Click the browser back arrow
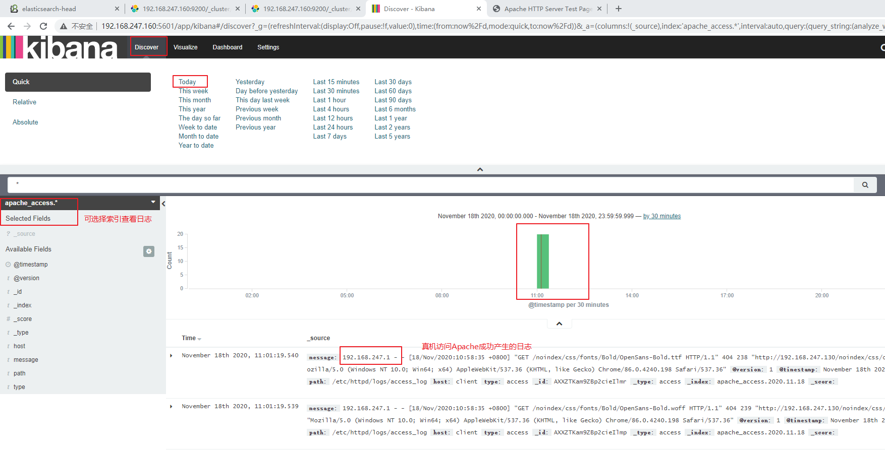 tap(11, 26)
